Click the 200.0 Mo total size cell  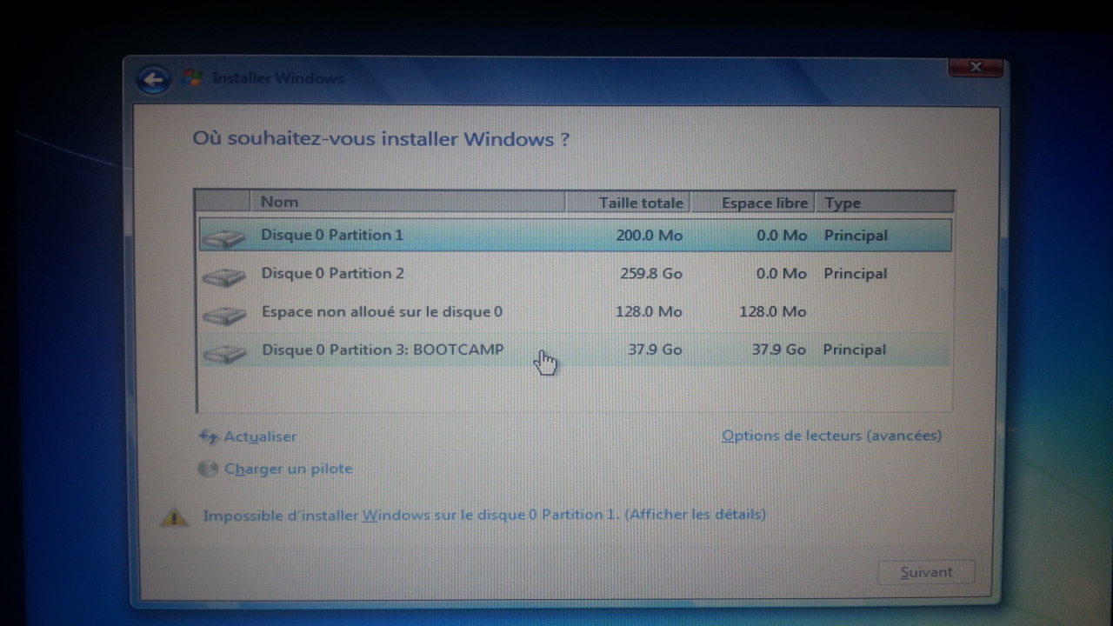point(649,236)
